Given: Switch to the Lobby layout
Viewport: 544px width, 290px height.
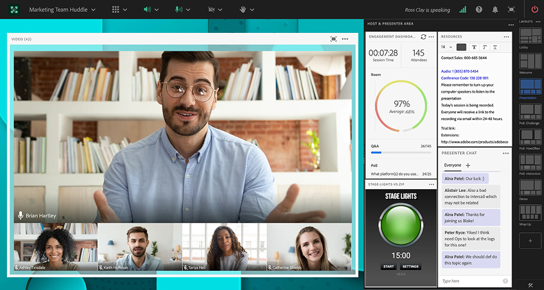Looking at the screenshot, I should (x=530, y=36).
